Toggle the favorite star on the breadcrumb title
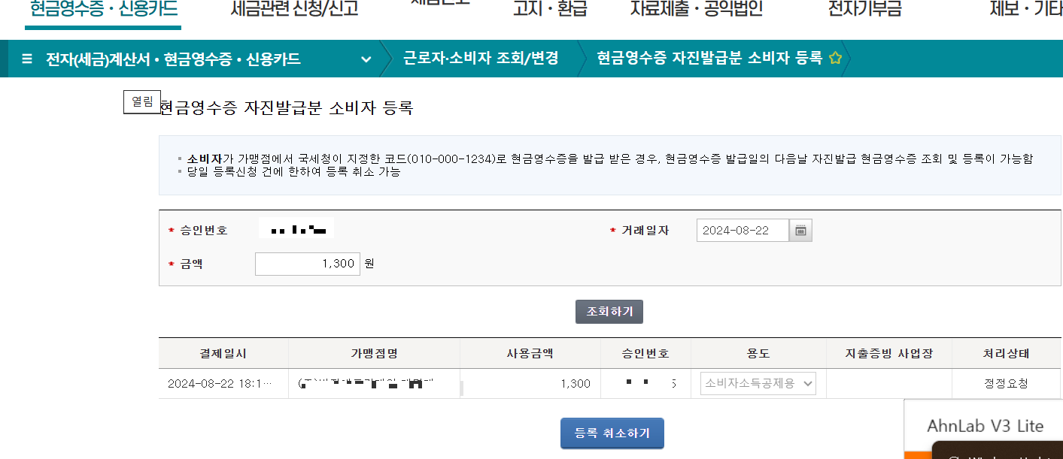The image size is (1063, 459). (835, 56)
